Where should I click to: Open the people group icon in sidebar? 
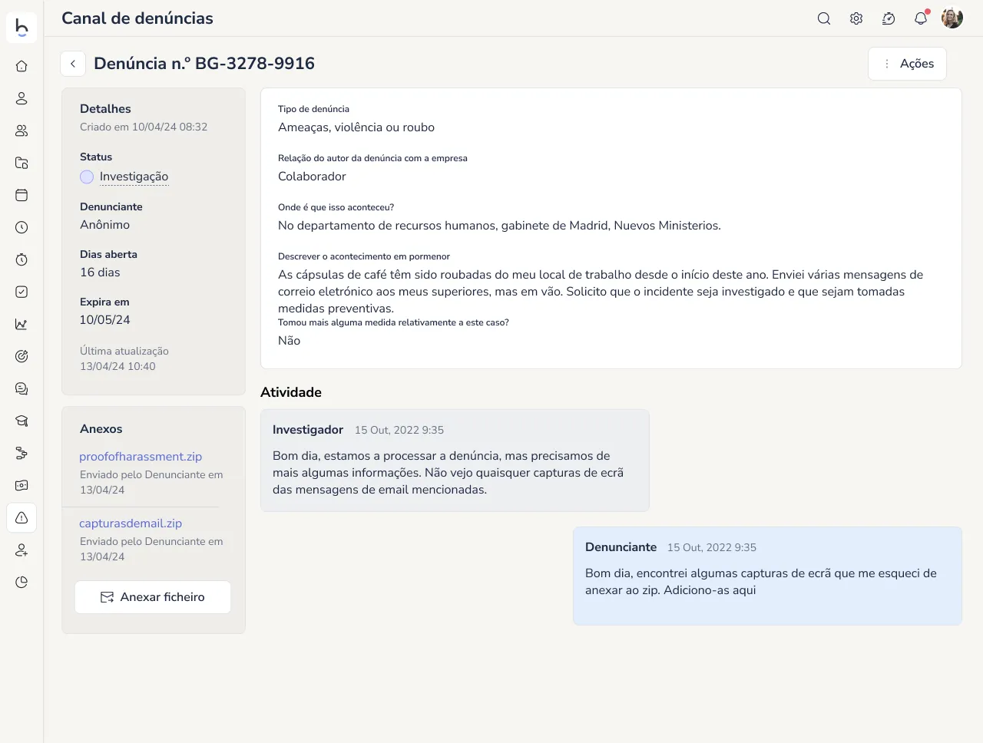coord(22,130)
